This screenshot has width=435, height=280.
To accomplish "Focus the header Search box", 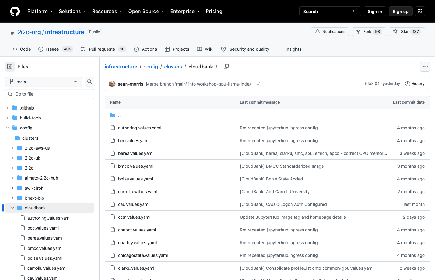I will pos(330,12).
